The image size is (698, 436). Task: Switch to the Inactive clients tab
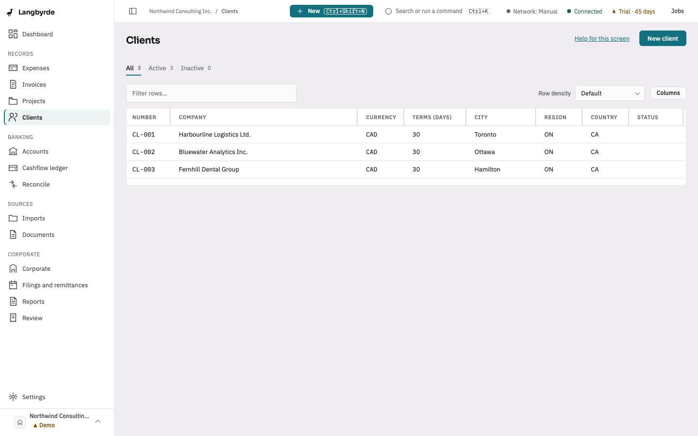click(196, 68)
